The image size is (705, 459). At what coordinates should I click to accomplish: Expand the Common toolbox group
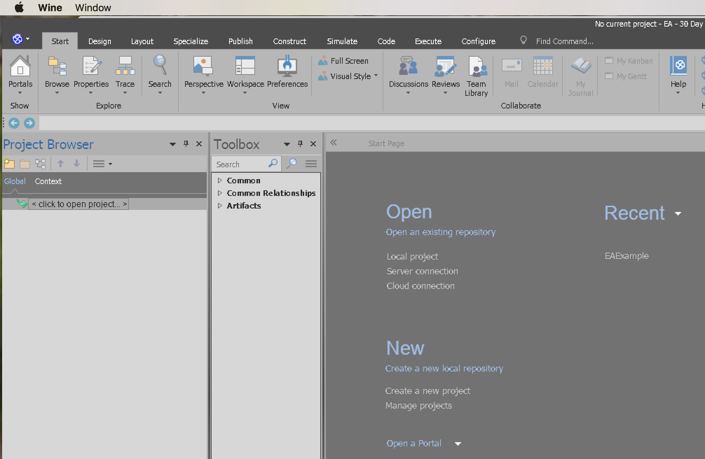point(220,181)
